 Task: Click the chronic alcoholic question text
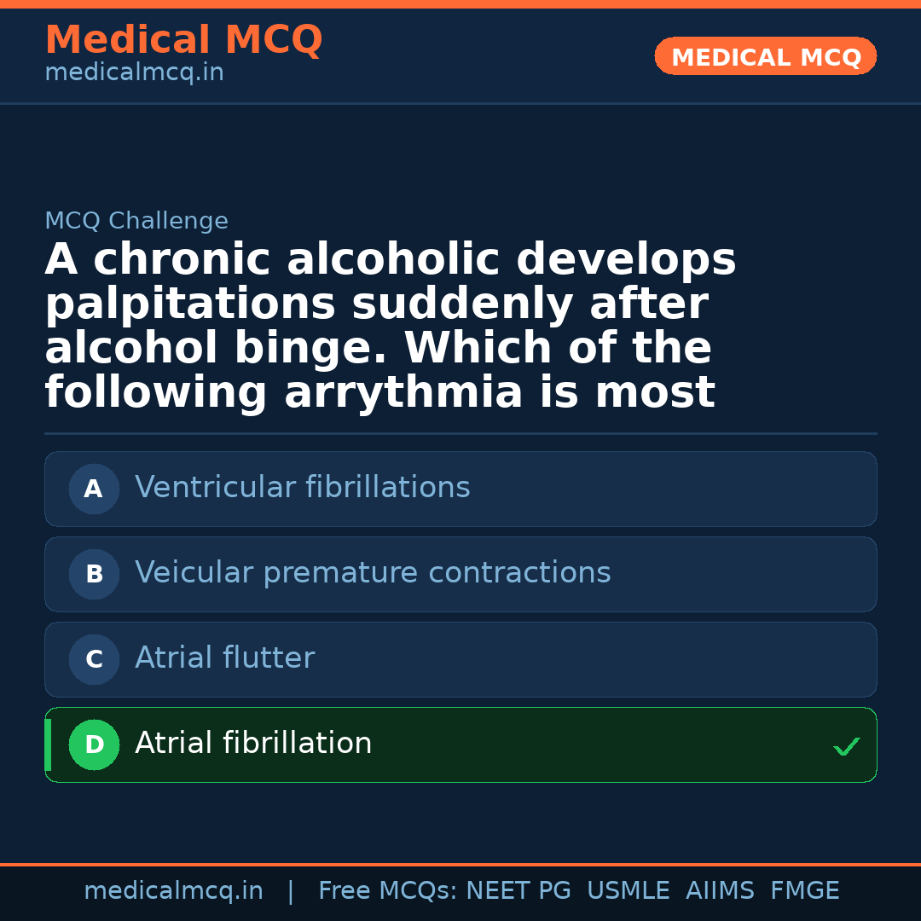[390, 326]
